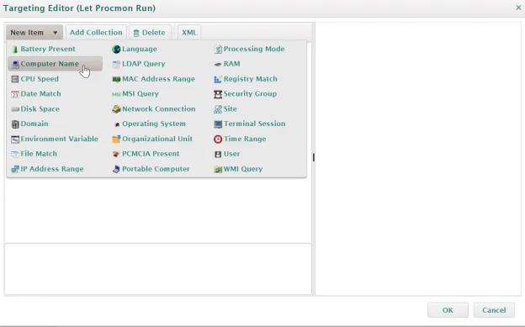Screen dimensions: 525x327
Task: Click the Portable Computer laptop icon
Action: (116, 169)
